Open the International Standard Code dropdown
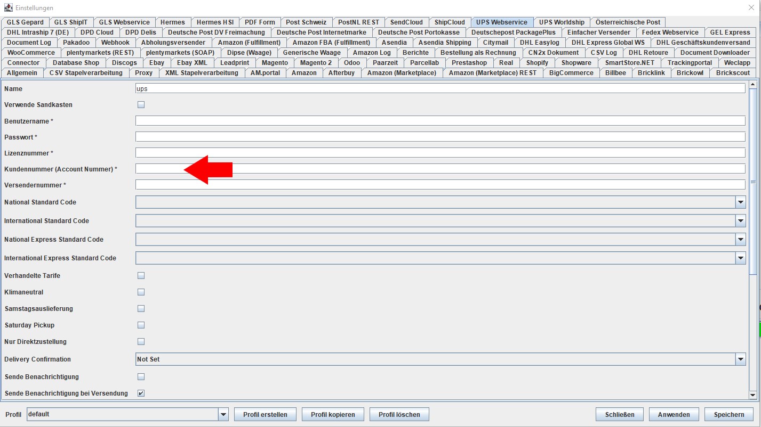The height and width of the screenshot is (427, 761). coord(740,221)
